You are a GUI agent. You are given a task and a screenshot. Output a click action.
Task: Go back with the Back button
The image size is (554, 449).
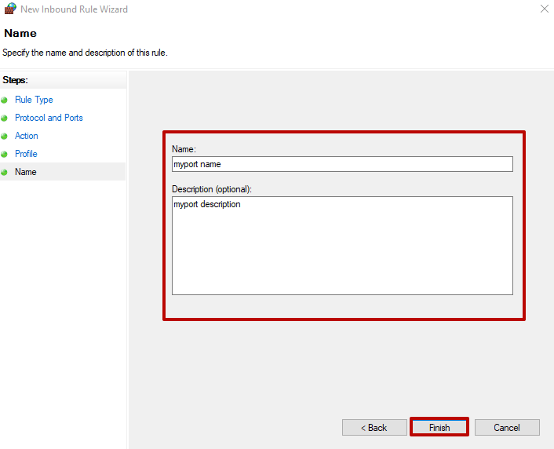[374, 427]
